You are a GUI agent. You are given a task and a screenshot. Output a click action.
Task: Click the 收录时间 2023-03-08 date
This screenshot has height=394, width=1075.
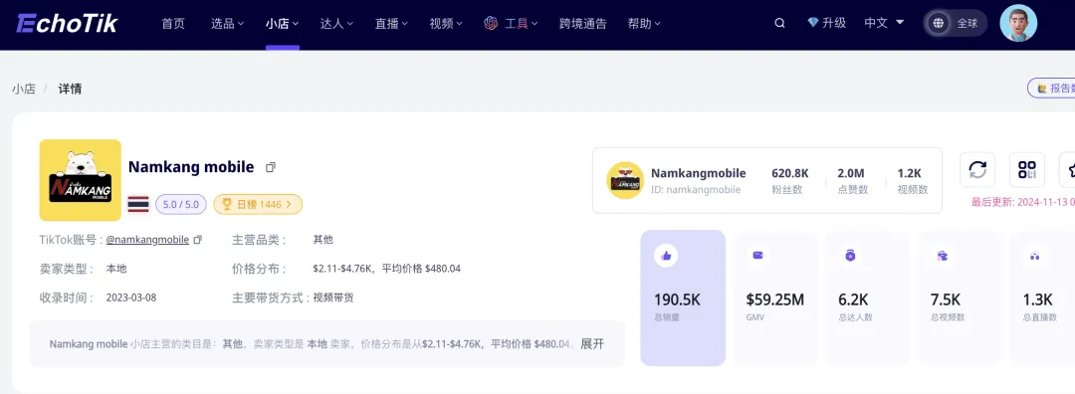click(x=131, y=297)
